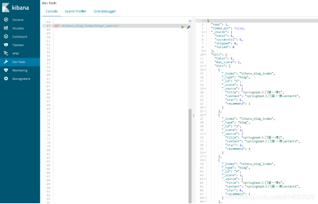Collapse second hit object at line 26
The height and width of the screenshot is (204, 318).
[x=205, y=115]
